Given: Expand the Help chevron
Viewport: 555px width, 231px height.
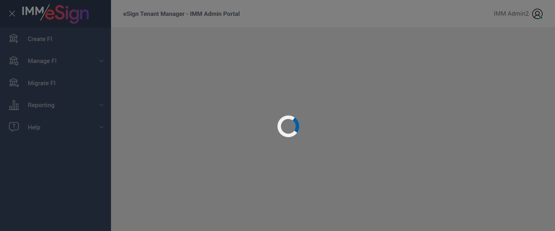Looking at the screenshot, I should coord(101,127).
